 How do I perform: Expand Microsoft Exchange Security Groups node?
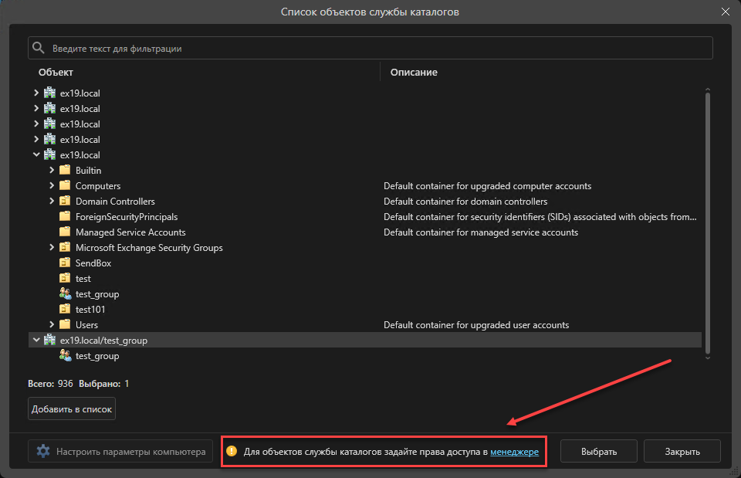coord(52,248)
